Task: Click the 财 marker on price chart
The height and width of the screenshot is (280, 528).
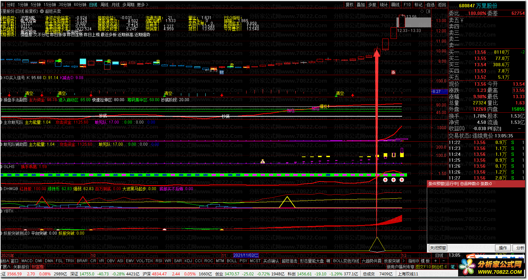Action: [221, 72]
